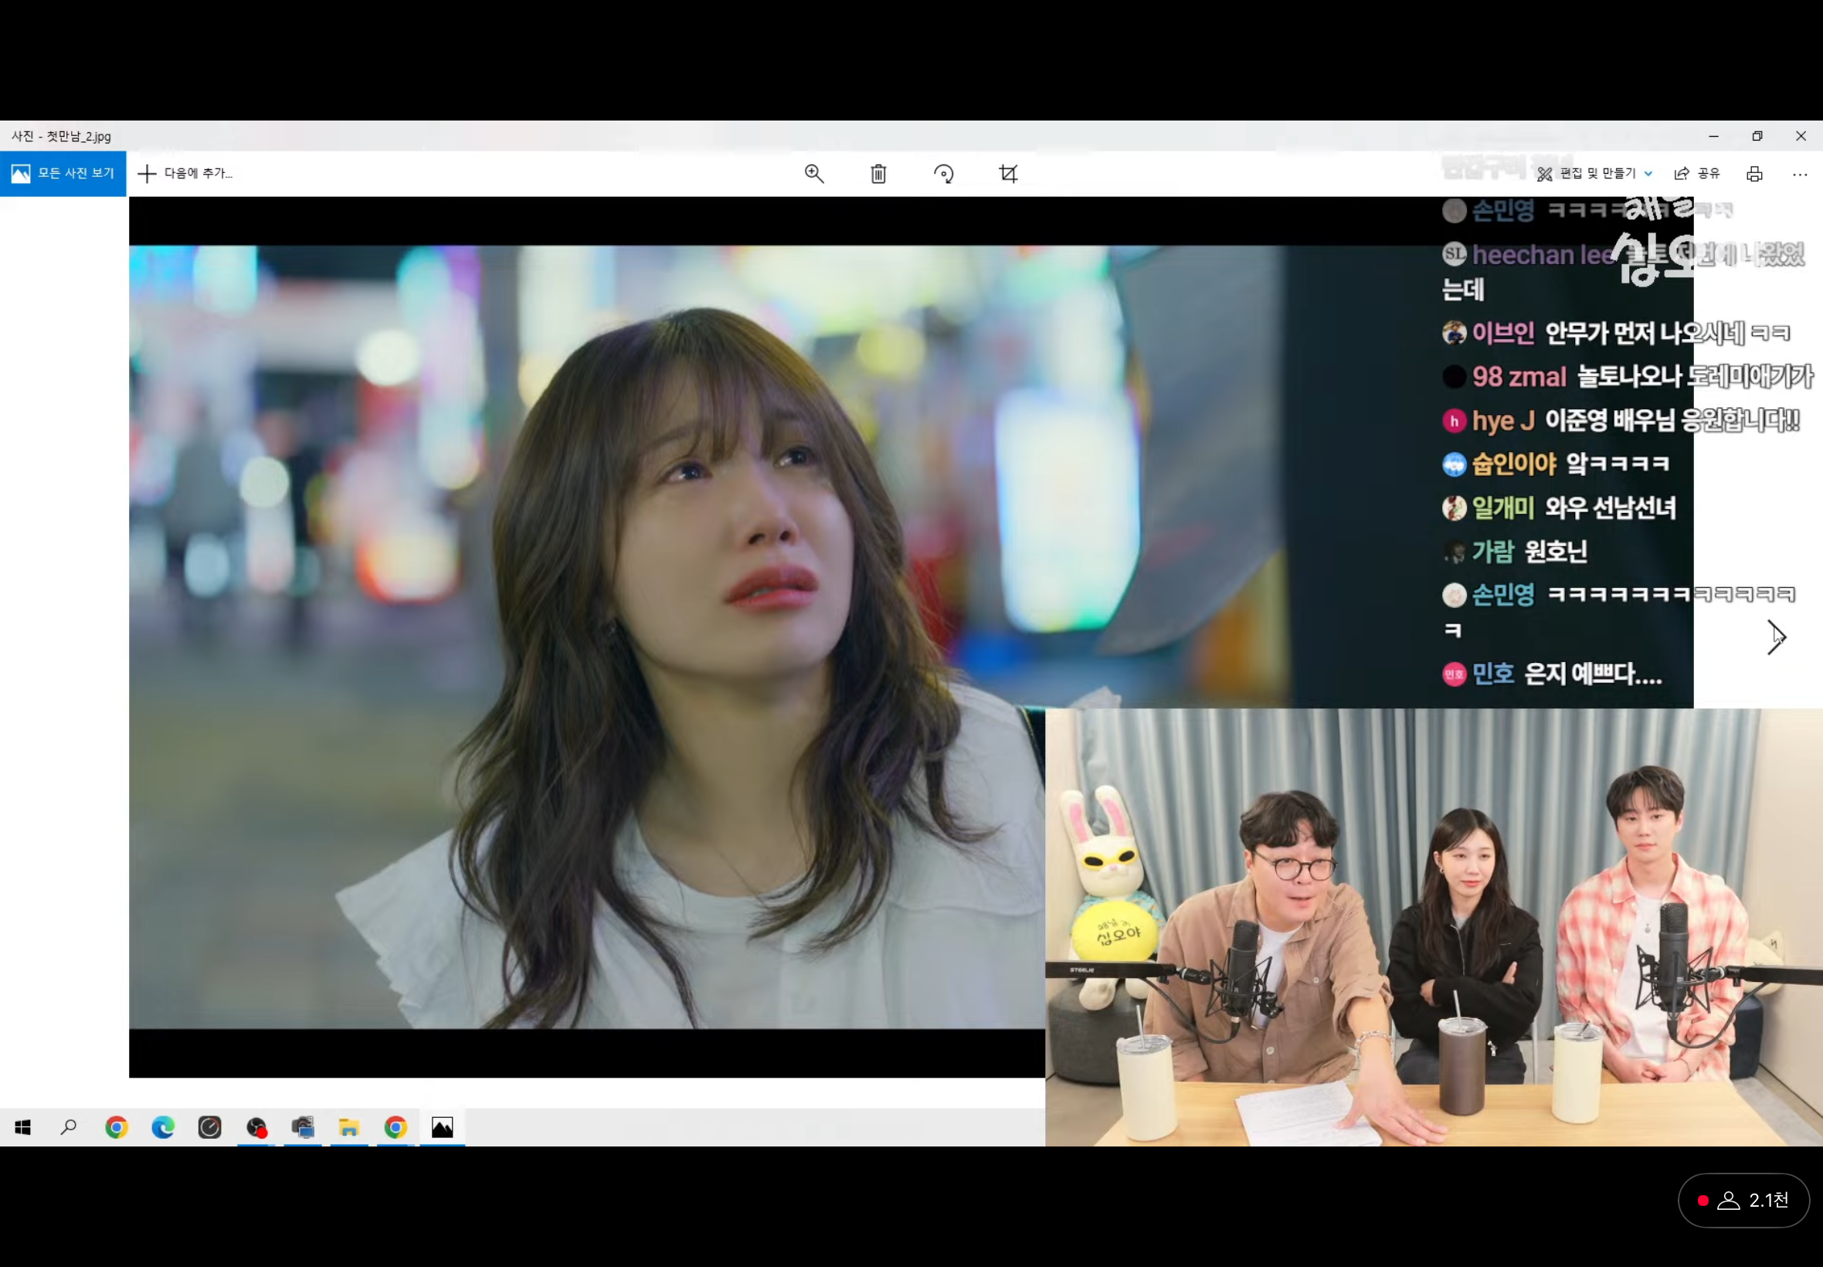The width and height of the screenshot is (1823, 1267).
Task: Open the three-dot more options menu
Action: click(1800, 174)
